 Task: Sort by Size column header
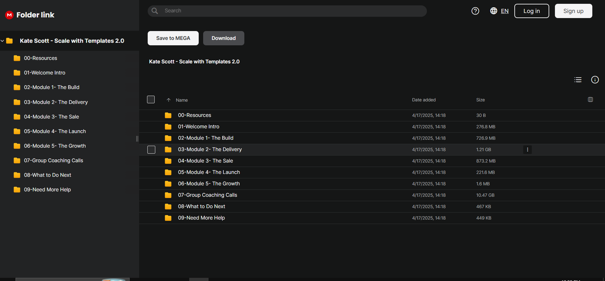tap(480, 100)
